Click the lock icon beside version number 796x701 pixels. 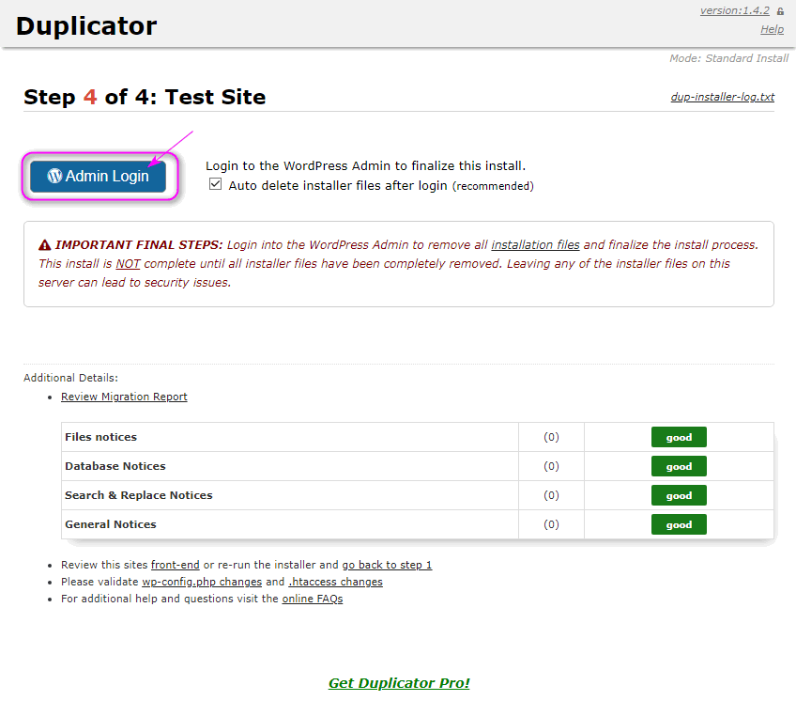[x=780, y=11]
